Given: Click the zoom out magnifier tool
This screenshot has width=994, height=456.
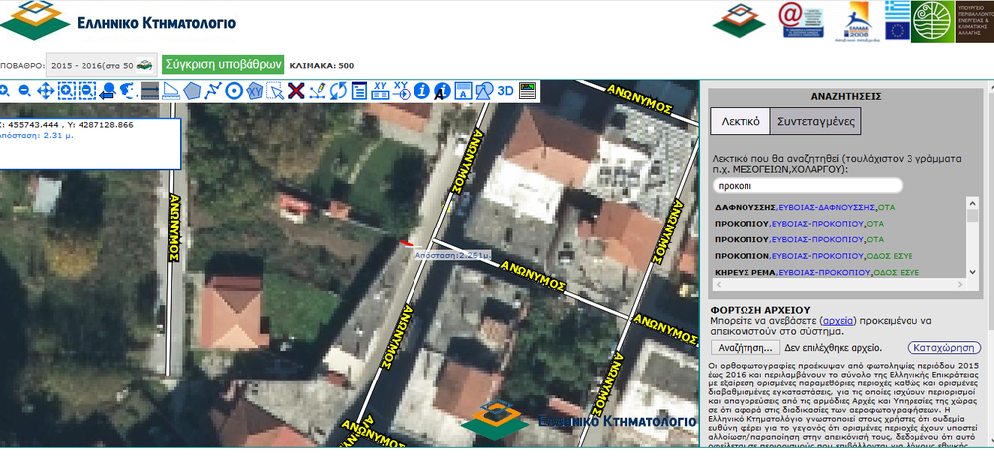Looking at the screenshot, I should 25,91.
